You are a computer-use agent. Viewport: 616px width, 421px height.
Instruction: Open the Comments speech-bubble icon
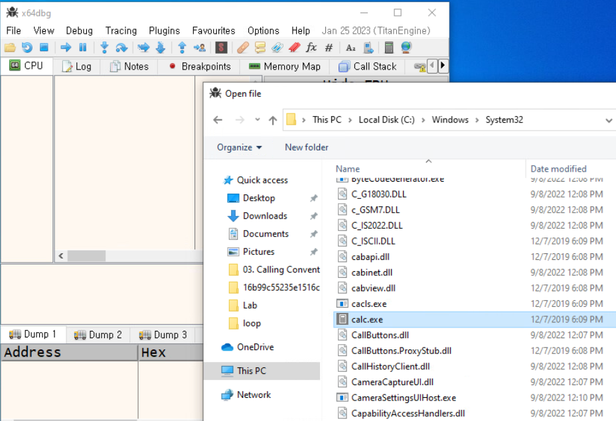coord(260,48)
